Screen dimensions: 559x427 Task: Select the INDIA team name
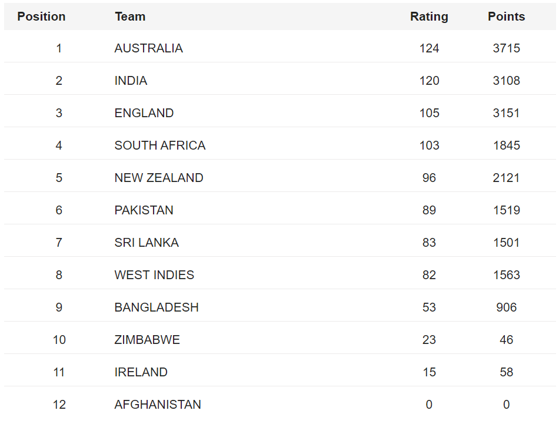[x=131, y=81]
